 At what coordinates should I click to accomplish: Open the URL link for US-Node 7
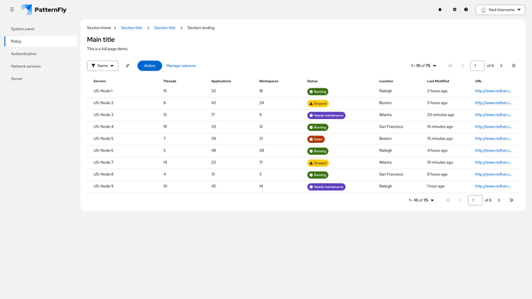(x=493, y=162)
